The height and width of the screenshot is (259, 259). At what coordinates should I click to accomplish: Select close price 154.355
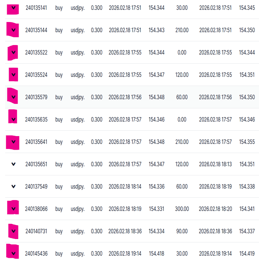tap(247, 142)
